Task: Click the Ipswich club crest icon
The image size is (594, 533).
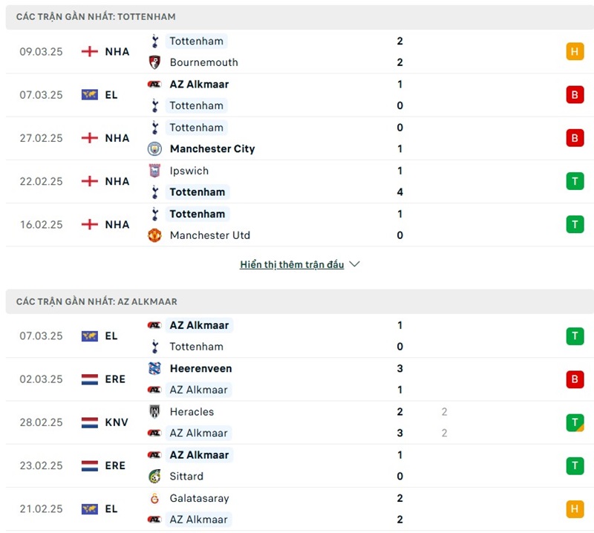Action: 154,171
